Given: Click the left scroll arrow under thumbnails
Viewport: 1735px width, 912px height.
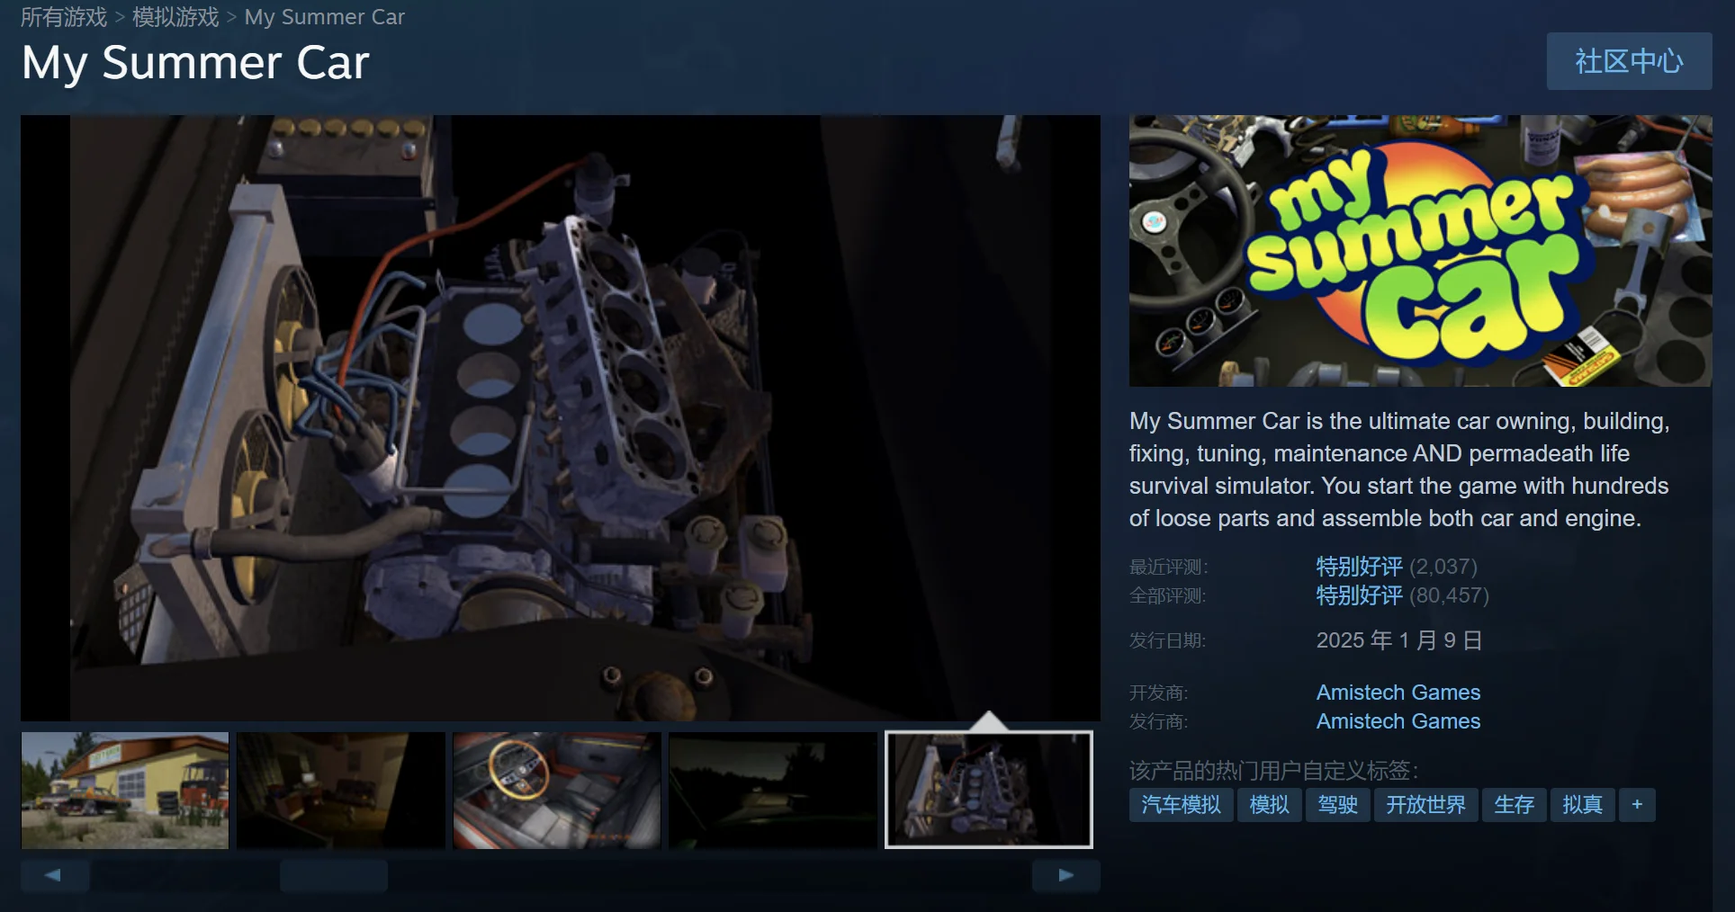Looking at the screenshot, I should 54,875.
